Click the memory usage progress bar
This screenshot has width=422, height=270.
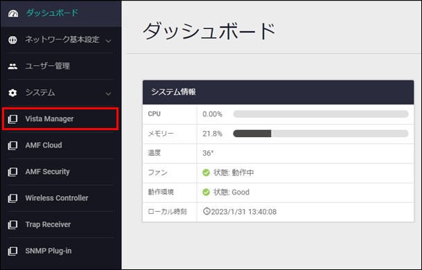point(321,134)
